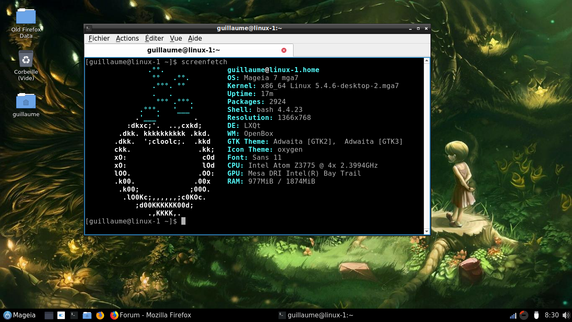Click the 'Uptime: 17m' line
Image resolution: width=572 pixels, height=322 pixels.
250,94
